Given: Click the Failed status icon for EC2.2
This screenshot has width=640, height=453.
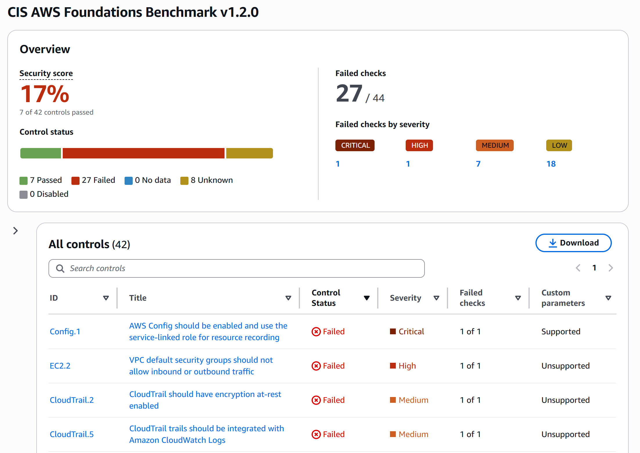Looking at the screenshot, I should [316, 366].
